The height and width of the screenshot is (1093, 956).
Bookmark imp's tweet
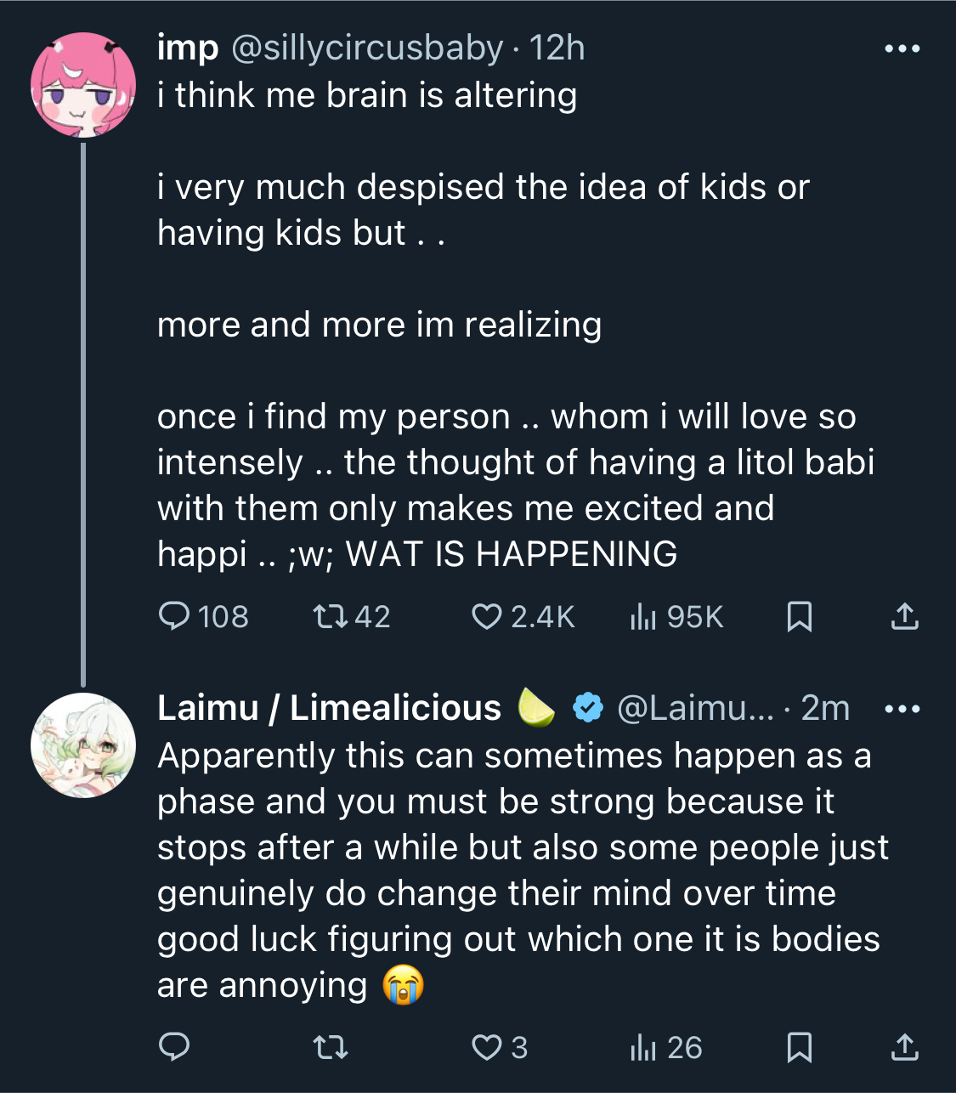[x=799, y=616]
